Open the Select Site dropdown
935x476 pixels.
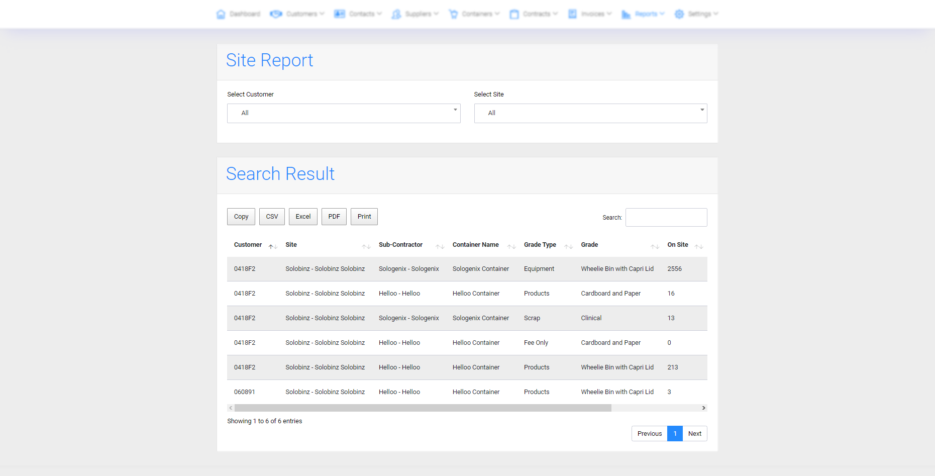[590, 113]
